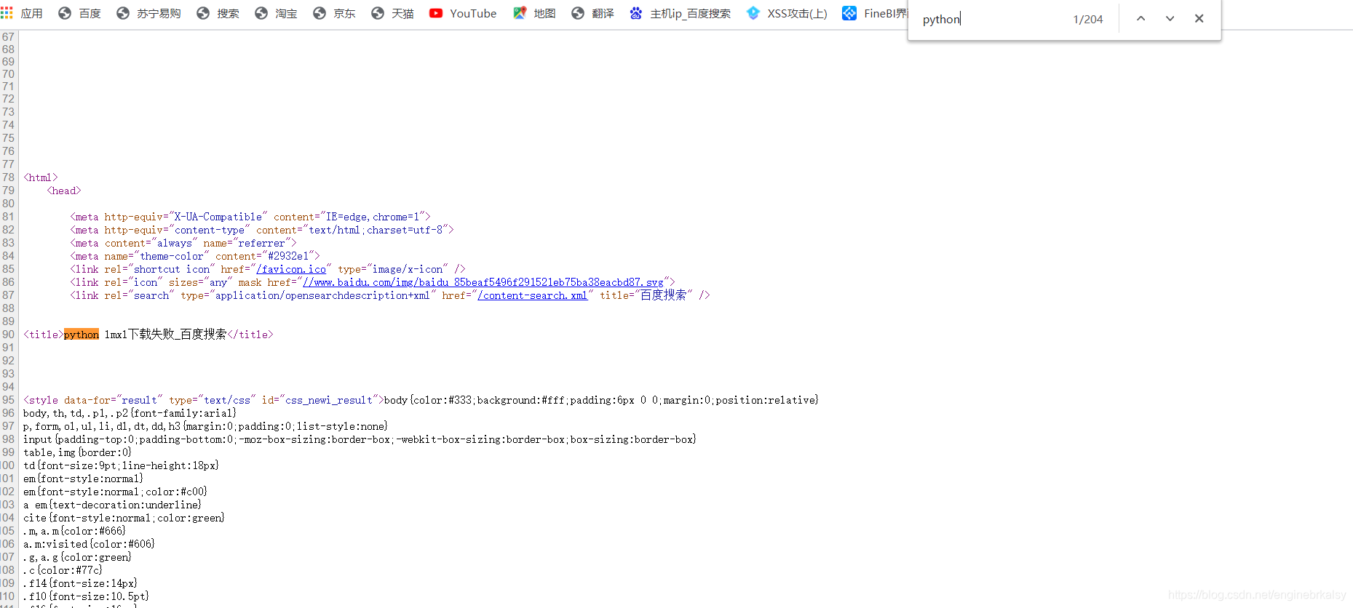Open the 京东 bookmark
Viewport: 1353px width, 608px height.
(335, 13)
